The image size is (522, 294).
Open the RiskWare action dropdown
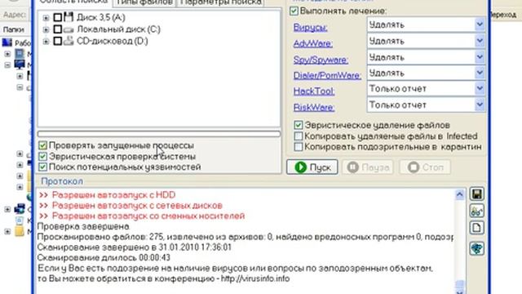click(x=480, y=105)
